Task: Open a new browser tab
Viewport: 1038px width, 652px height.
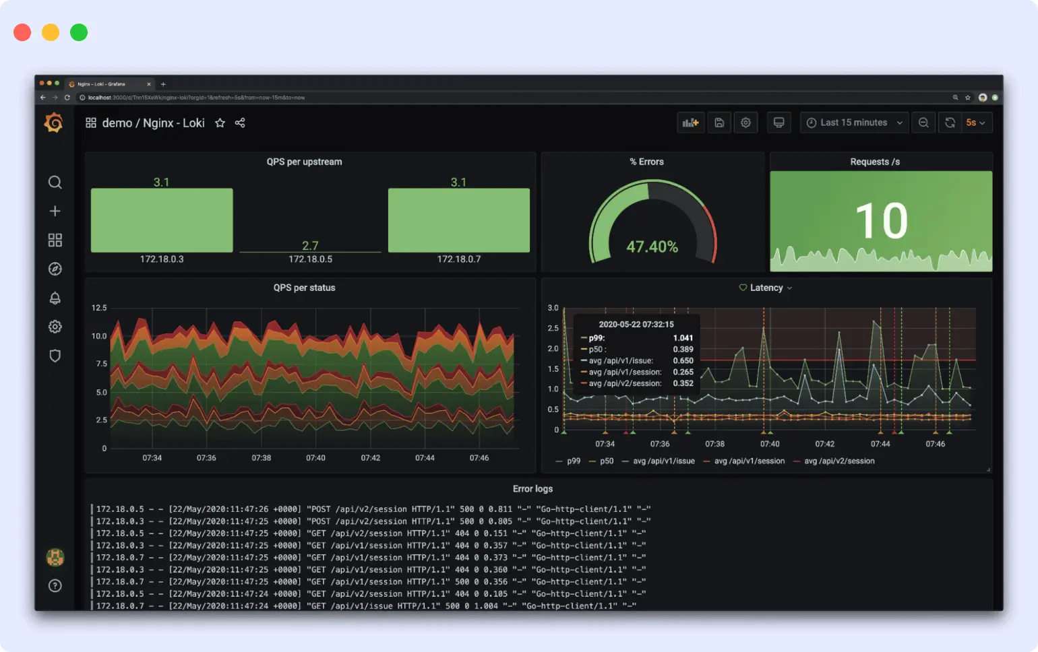Action: pos(163,84)
